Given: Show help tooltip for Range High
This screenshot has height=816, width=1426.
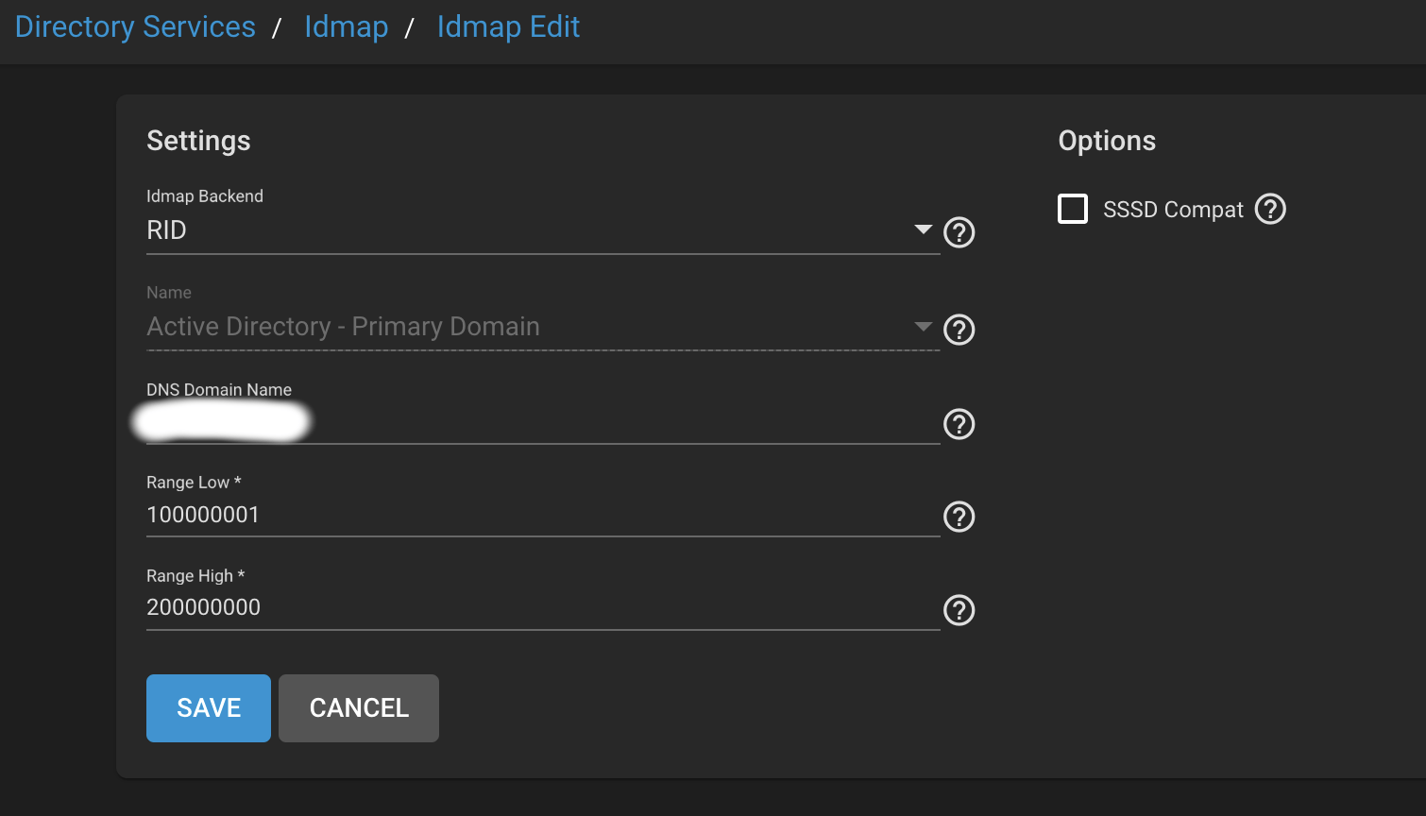Looking at the screenshot, I should point(959,610).
